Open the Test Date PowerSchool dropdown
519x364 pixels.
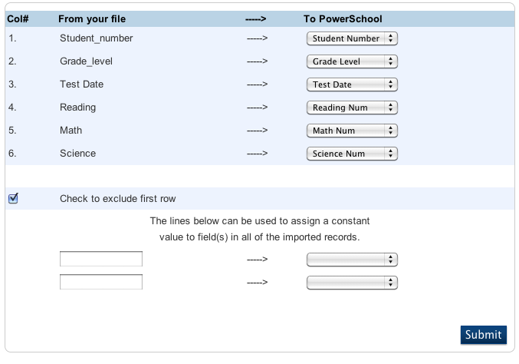pyautogui.click(x=352, y=84)
